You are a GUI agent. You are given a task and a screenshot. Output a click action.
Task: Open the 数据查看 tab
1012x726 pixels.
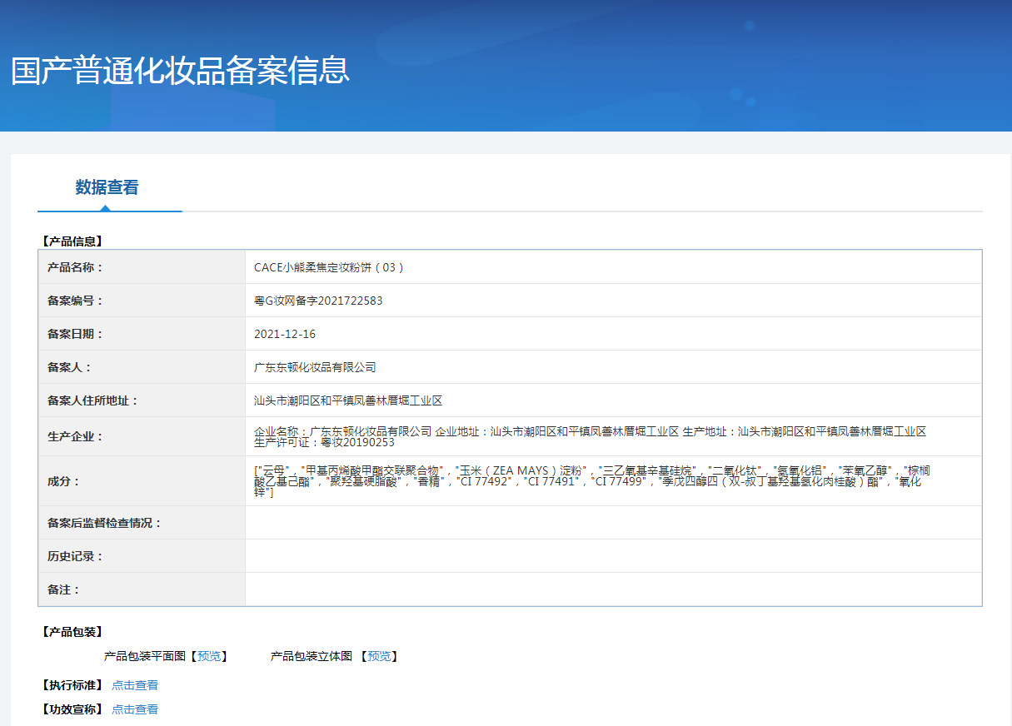tap(107, 187)
